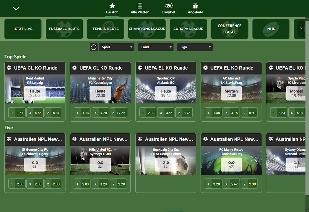Bet on Leichhardt Tigers win at 2.38
Viewport: 309px width, 212px height.
(x=53, y=184)
